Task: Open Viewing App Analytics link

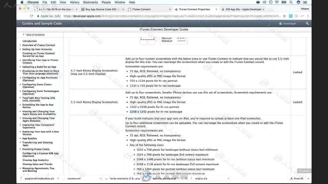Action: [x=35, y=160]
